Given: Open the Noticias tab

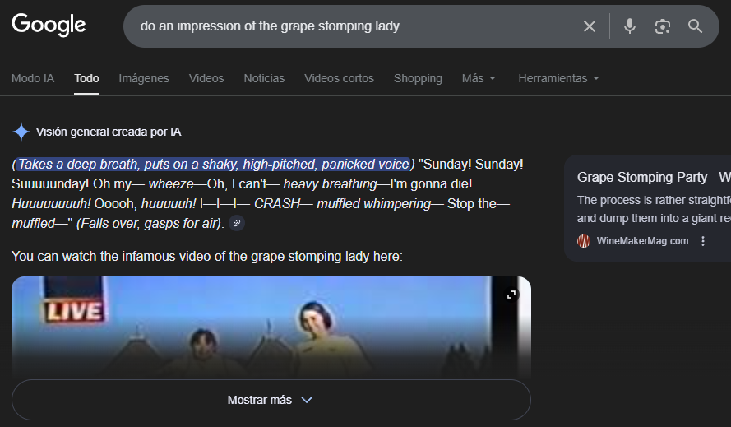Looking at the screenshot, I should pos(264,78).
